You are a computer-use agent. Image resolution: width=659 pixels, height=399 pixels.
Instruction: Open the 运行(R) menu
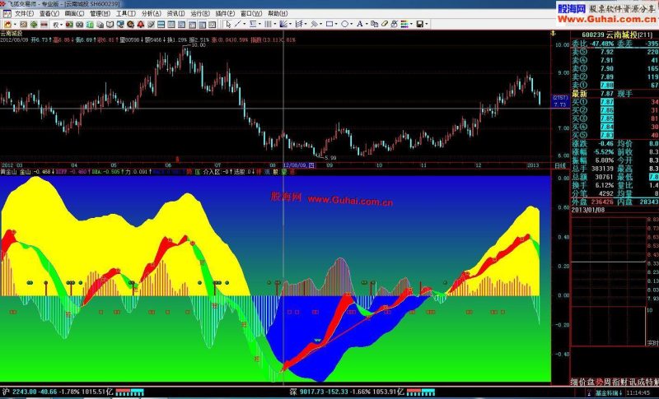pyautogui.click(x=200, y=14)
